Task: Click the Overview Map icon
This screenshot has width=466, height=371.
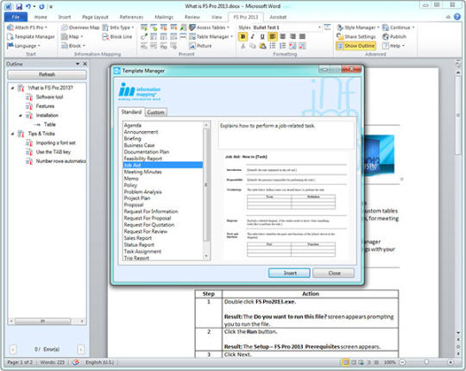Action: (x=64, y=28)
